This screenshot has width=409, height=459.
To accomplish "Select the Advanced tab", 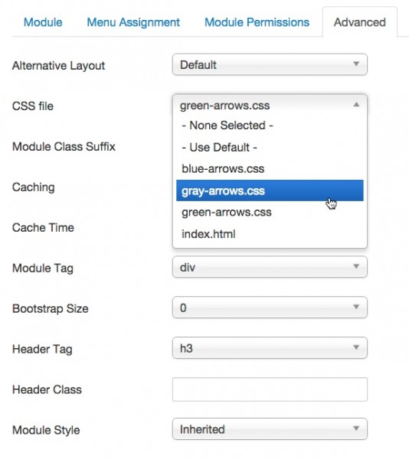I will pyautogui.click(x=360, y=22).
